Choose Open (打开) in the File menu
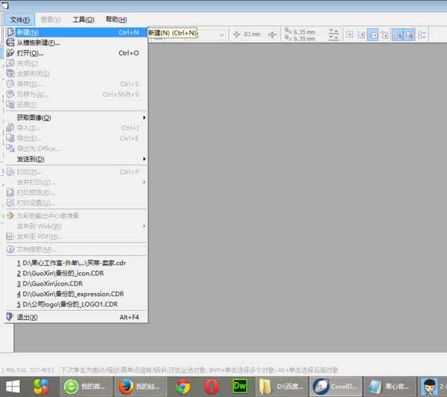This screenshot has width=447, height=397. click(x=30, y=53)
